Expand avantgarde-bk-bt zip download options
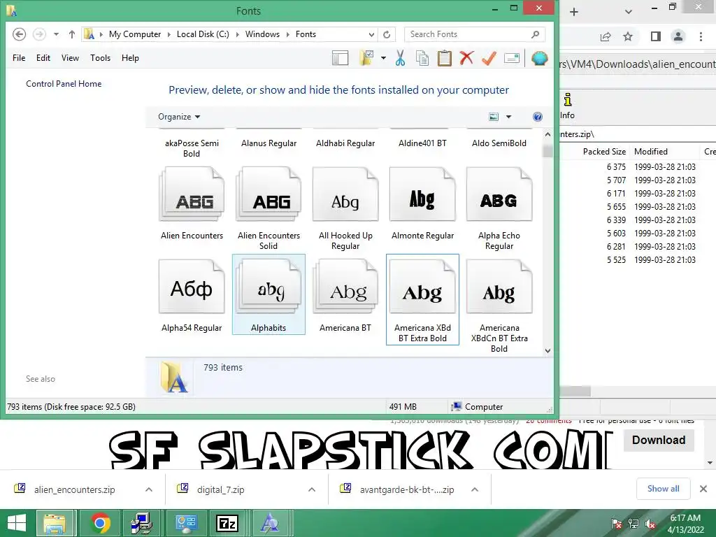The image size is (716, 537). (475, 489)
